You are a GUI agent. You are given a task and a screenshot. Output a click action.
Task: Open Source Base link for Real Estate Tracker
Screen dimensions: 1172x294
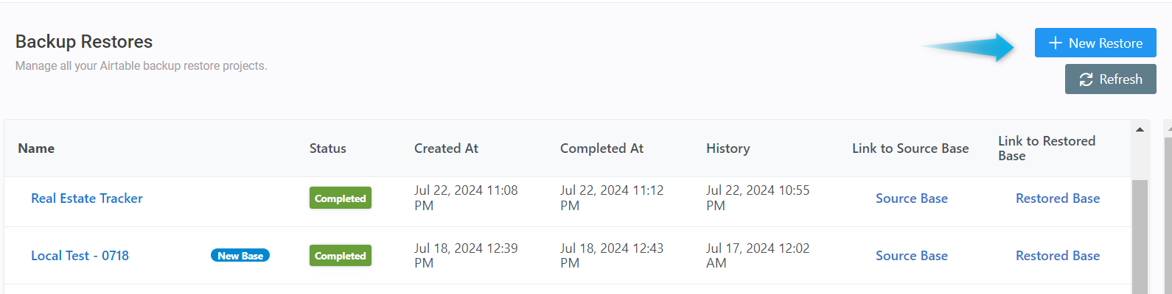911,198
